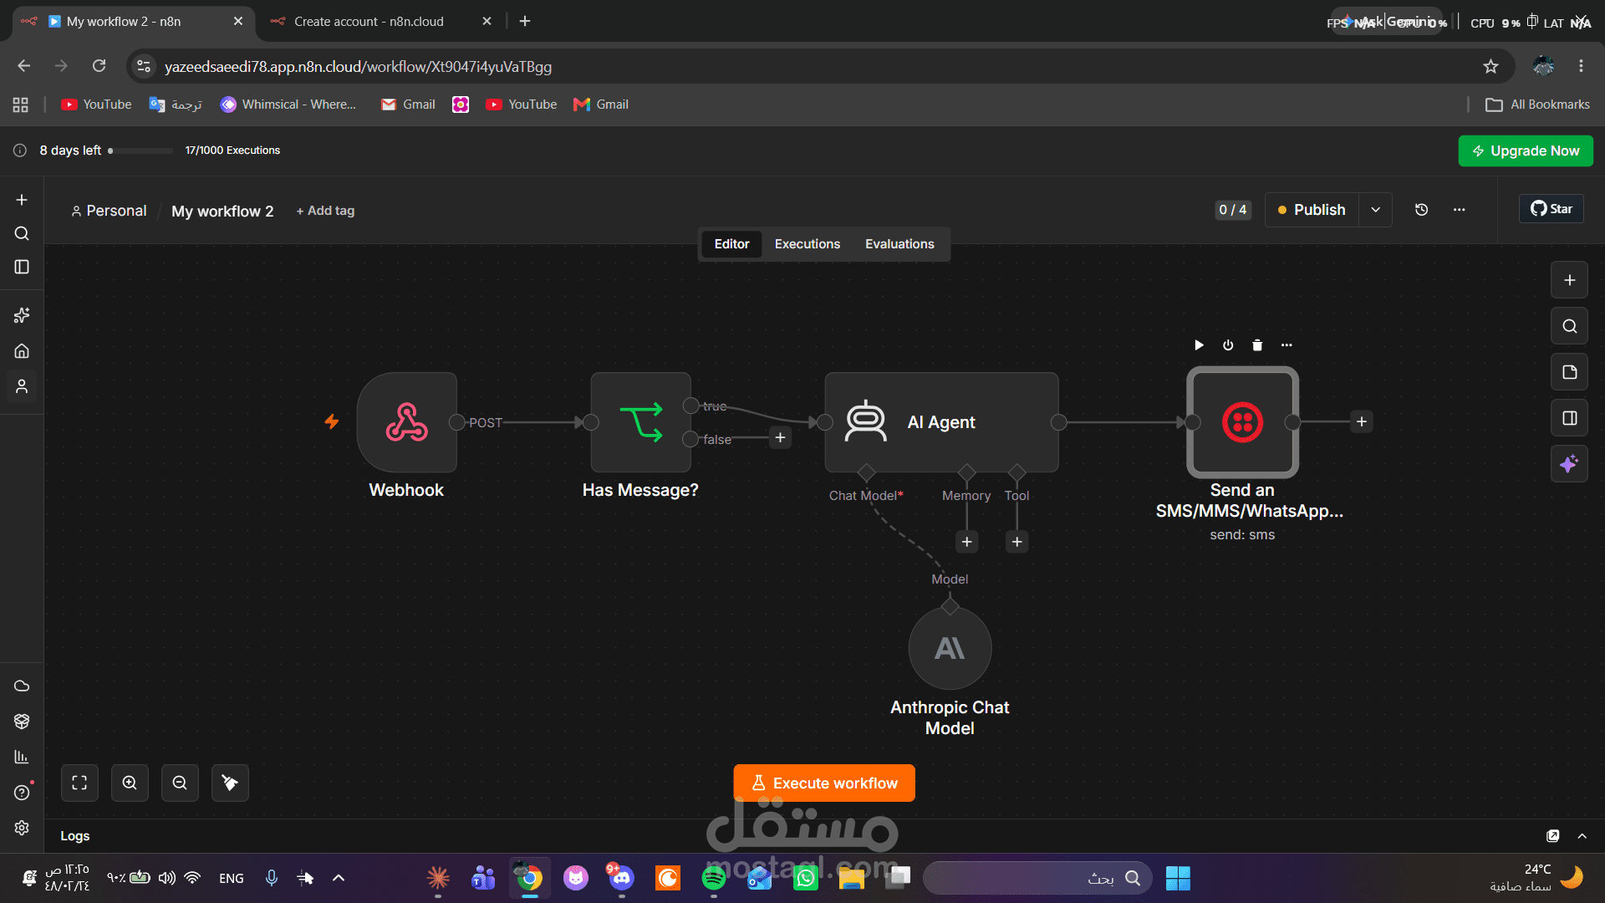This screenshot has width=1605, height=903.
Task: Open the settings gear in sidebar
Action: click(x=22, y=828)
